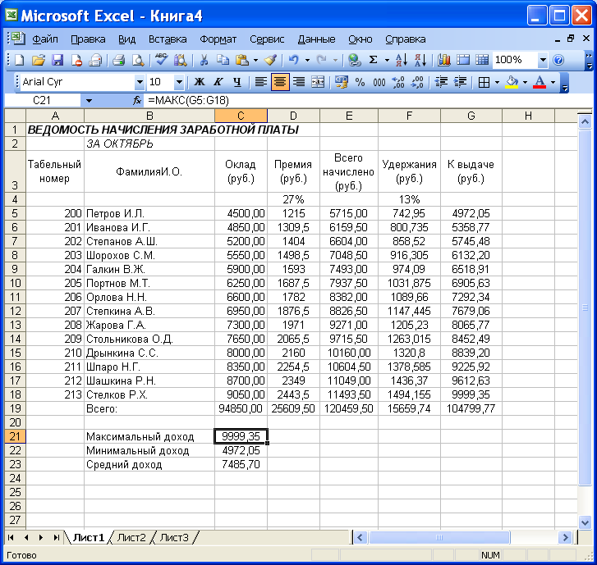Decrease the cell indent
The width and height of the screenshot is (597, 565).
pyautogui.click(x=441, y=82)
